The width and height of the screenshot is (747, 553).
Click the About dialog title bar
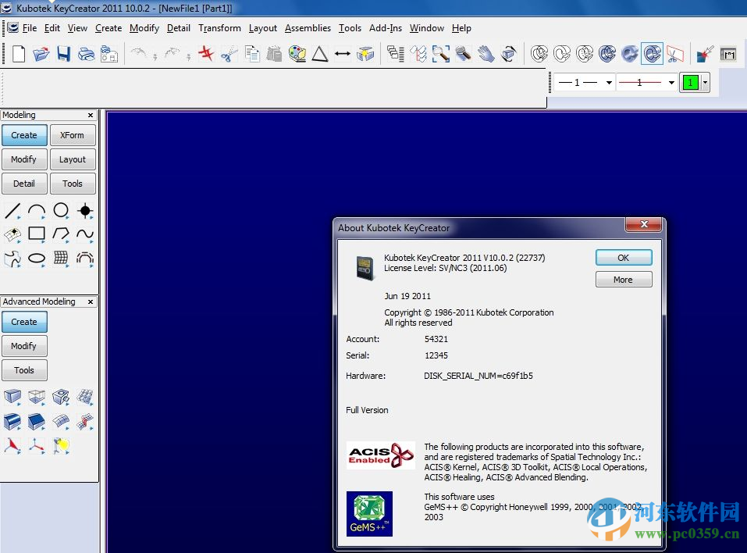click(x=480, y=228)
